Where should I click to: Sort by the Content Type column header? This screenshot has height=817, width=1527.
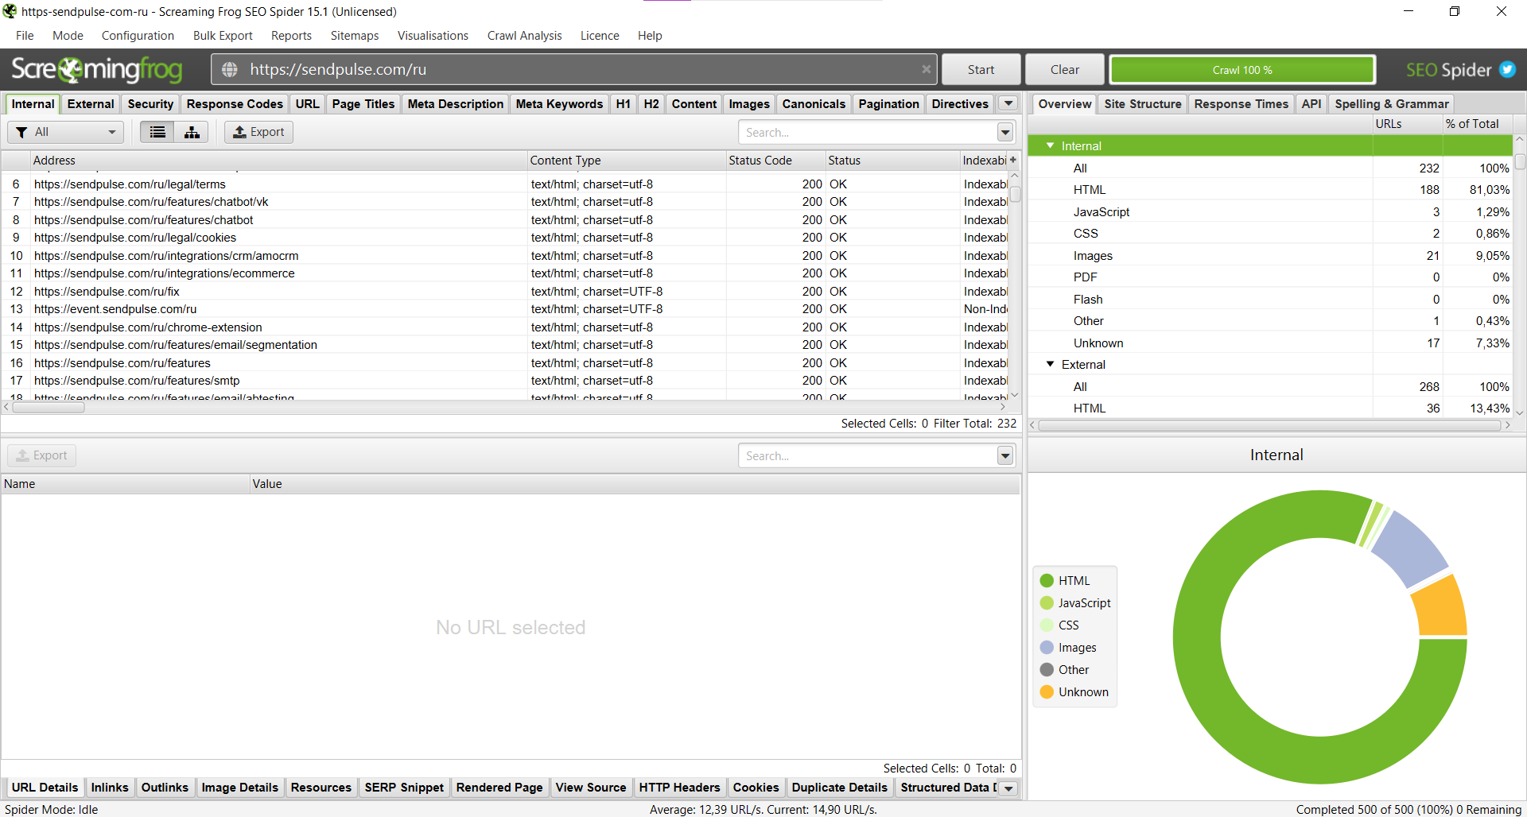click(x=627, y=161)
